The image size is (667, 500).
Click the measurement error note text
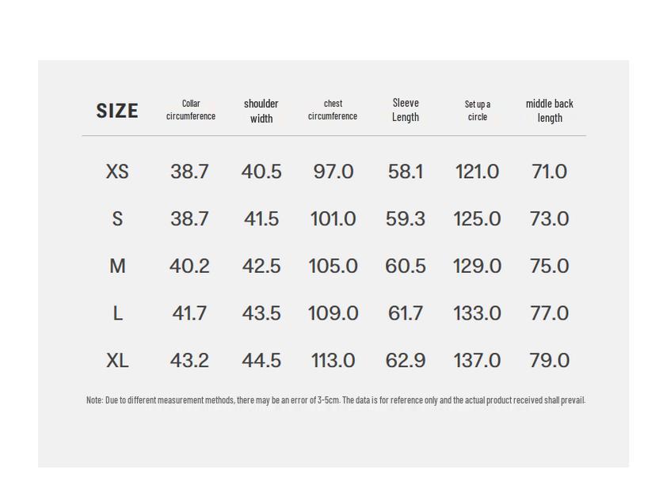click(336, 400)
